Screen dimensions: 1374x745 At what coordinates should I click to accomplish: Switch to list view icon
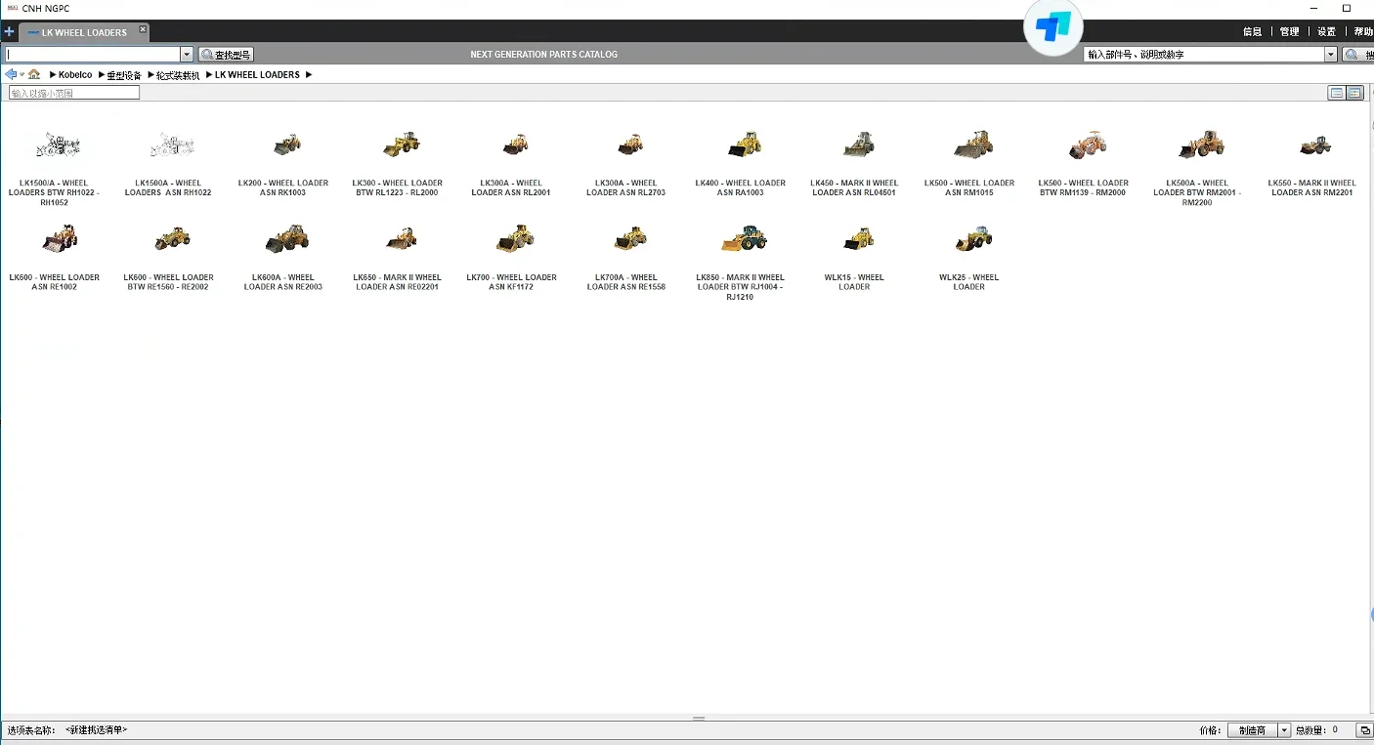coord(1336,93)
